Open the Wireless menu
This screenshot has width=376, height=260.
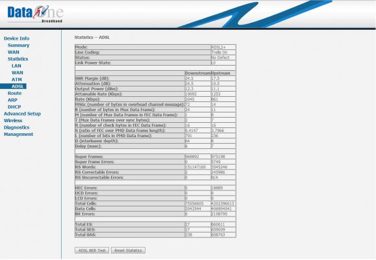click(x=13, y=120)
